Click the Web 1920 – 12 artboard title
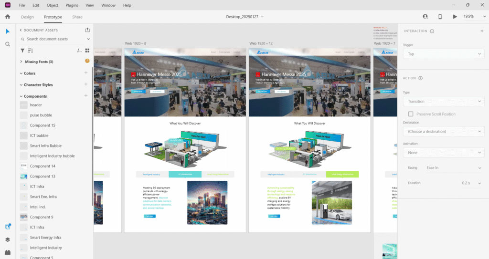 (261, 43)
